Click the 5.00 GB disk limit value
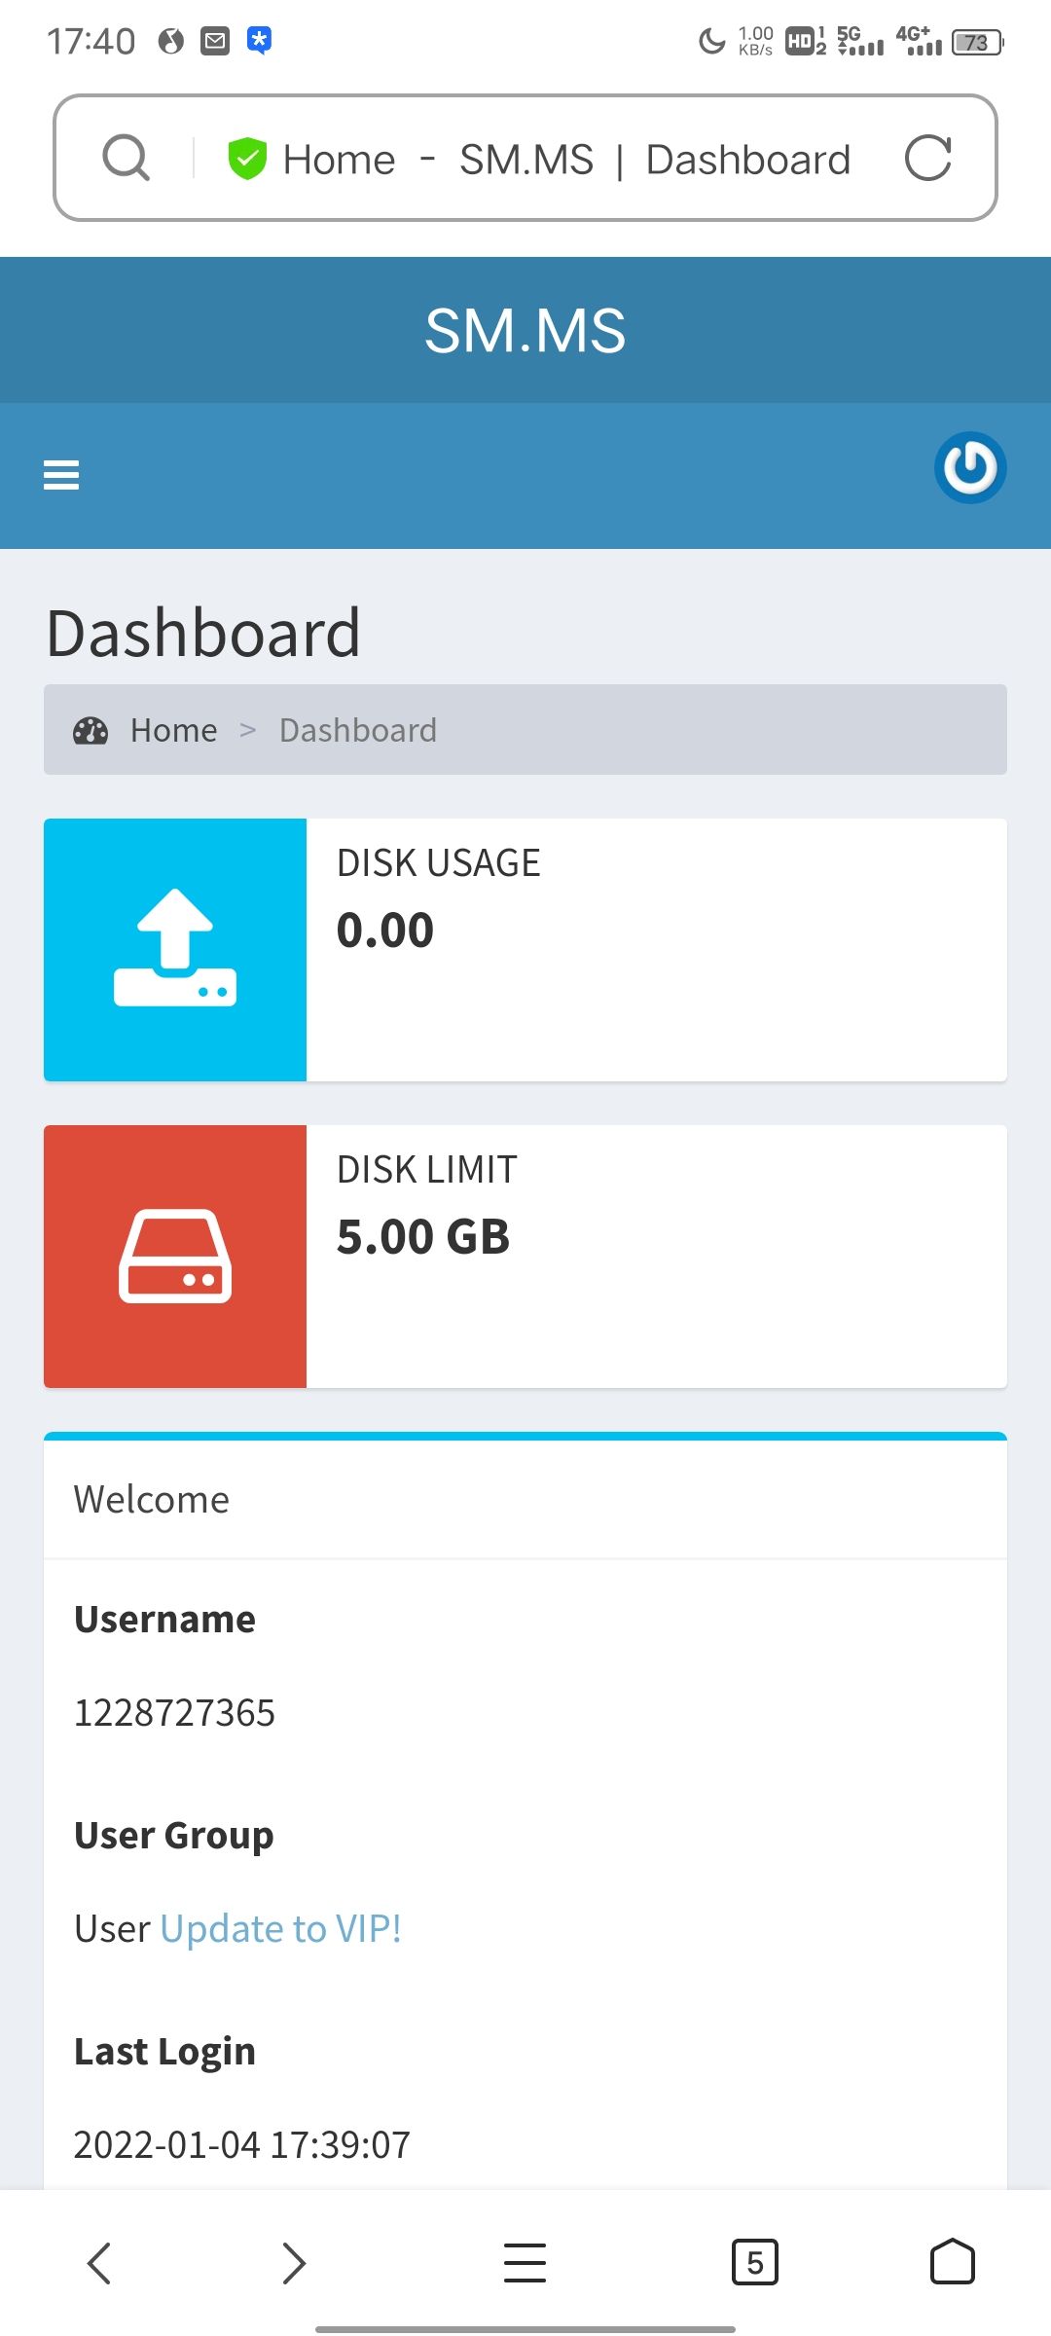Image resolution: width=1051 pixels, height=2336 pixels. point(423,1236)
